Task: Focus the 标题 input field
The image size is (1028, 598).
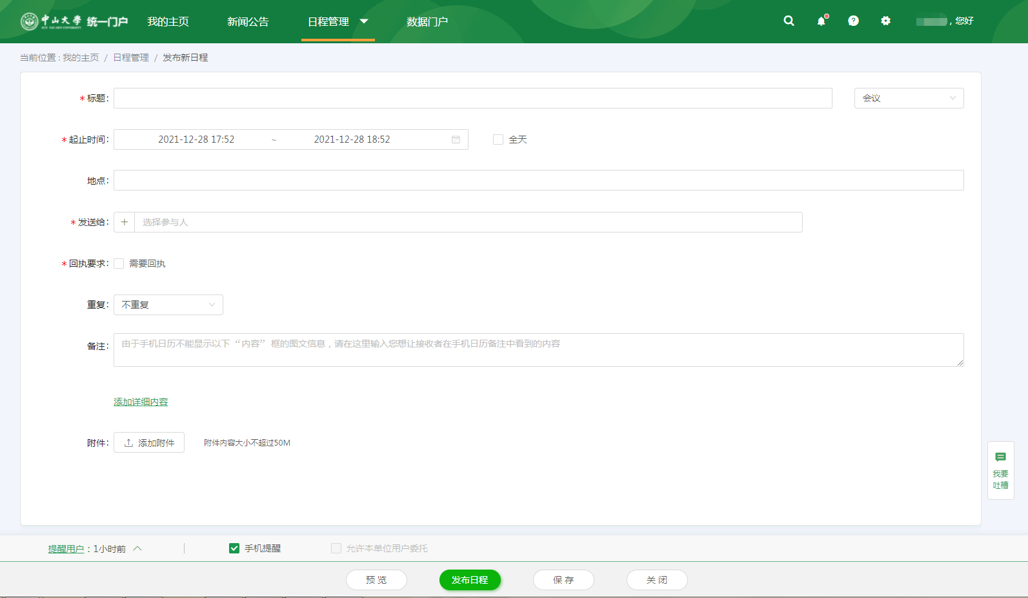Action: (473, 98)
